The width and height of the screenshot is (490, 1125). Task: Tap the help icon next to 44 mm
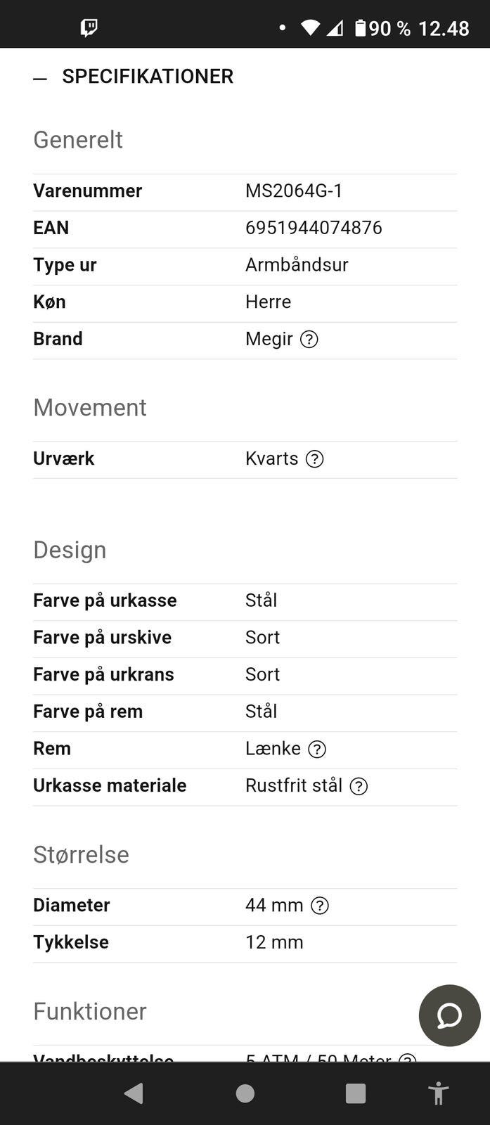click(x=320, y=906)
